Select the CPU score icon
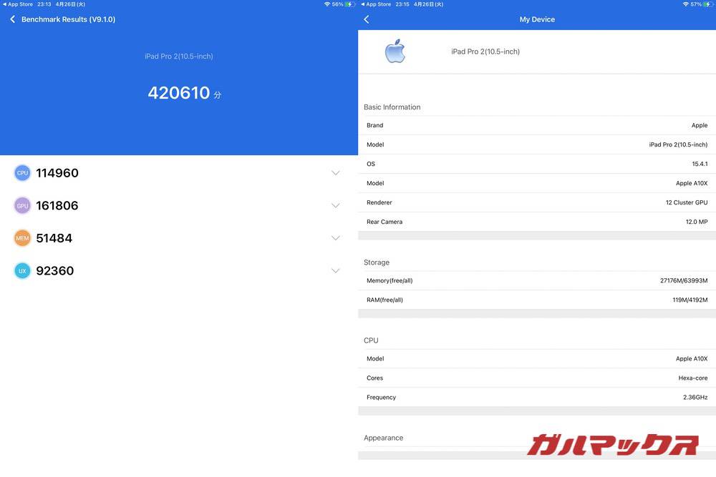Screen dimensions: 716x477 [21, 172]
